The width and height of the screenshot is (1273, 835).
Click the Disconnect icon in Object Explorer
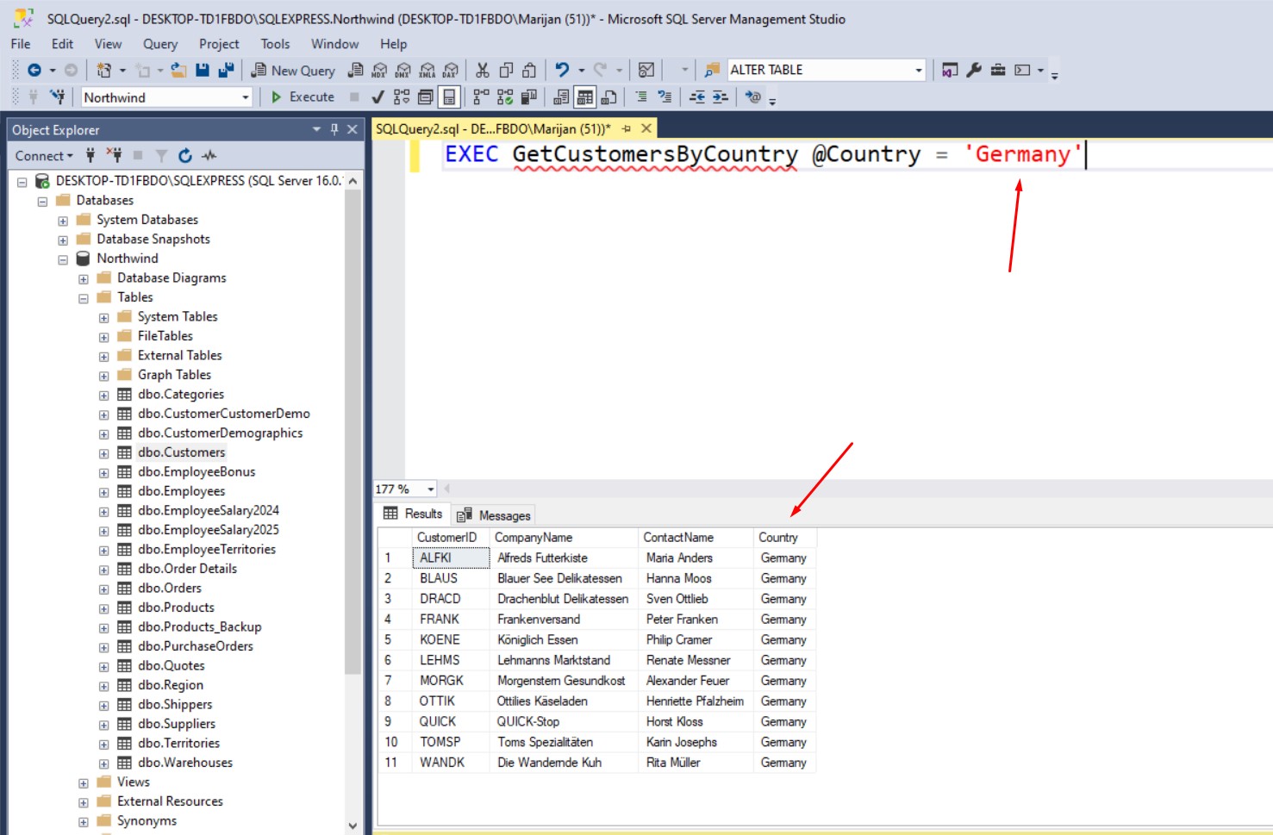point(114,156)
